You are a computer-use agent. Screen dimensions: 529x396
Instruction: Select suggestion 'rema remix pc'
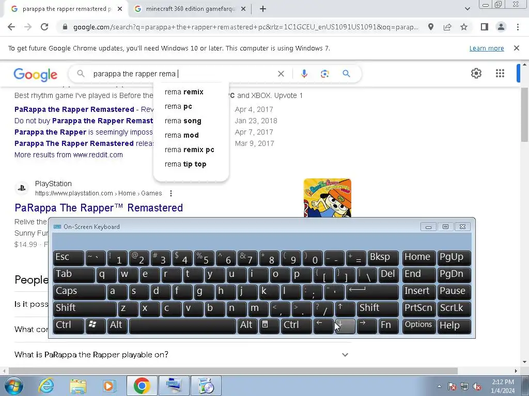tap(189, 150)
